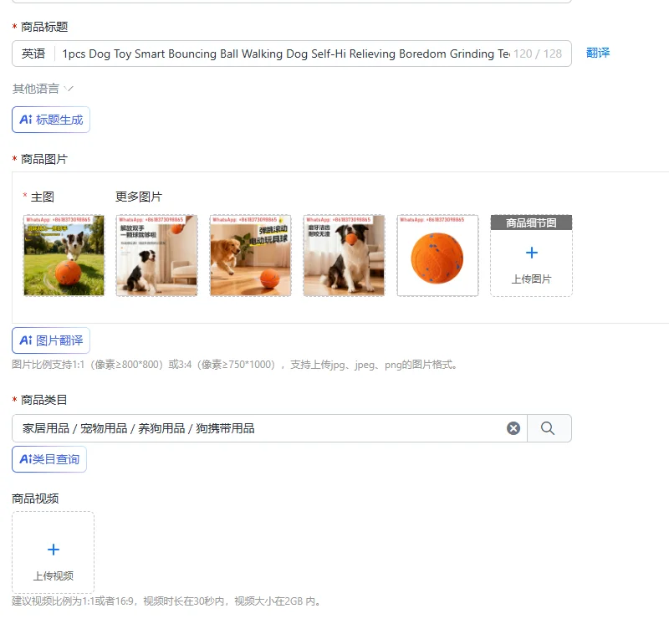
Task: Click the magnifier search icon in category field
Action: (548, 428)
